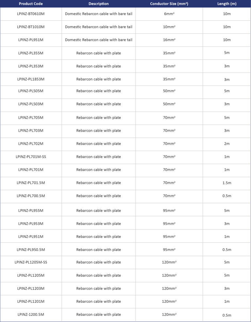Select product code LPINZ-PL701.5M
251x322 pixels.
[31, 183]
